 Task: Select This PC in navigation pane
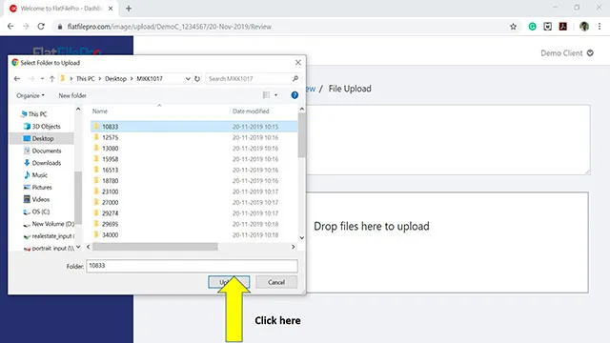34,114
